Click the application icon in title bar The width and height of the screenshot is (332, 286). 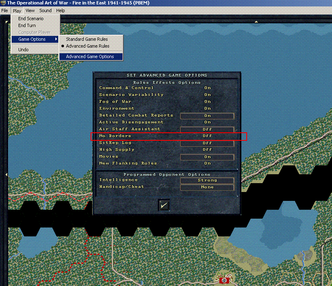[3, 3]
